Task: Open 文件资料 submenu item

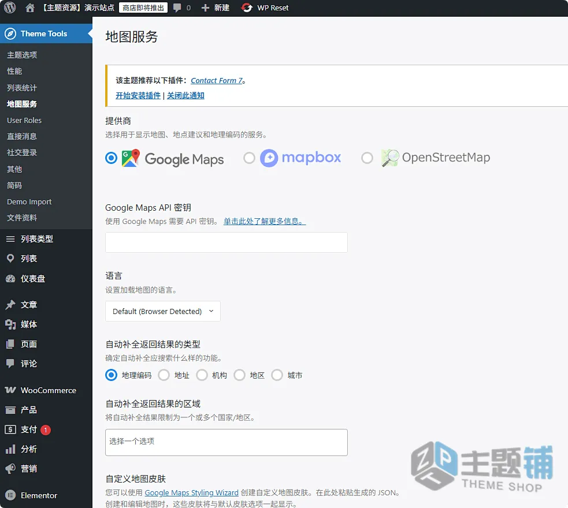Action: pyautogui.click(x=22, y=218)
